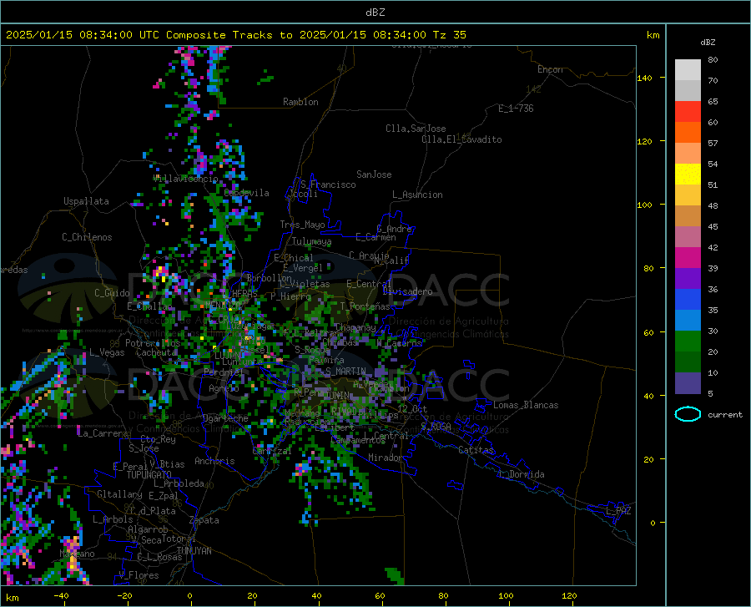Select the light gray 80 dBZ swatch
This screenshot has height=607, width=751.
tap(688, 70)
